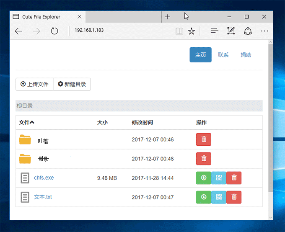Image resolution: width=285 pixels, height=232 pixels.
Task: Open the 联系 nav link
Action: 223,55
